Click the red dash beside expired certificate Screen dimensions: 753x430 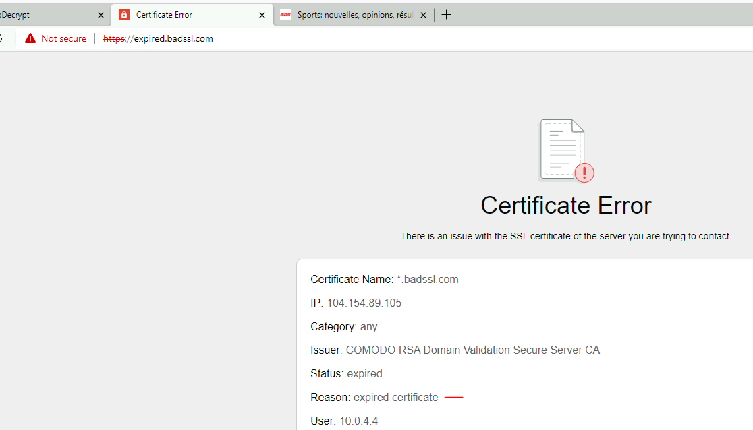pyautogui.click(x=453, y=398)
